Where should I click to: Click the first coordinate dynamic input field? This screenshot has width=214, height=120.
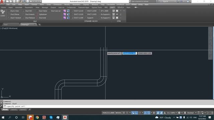coord(129,53)
